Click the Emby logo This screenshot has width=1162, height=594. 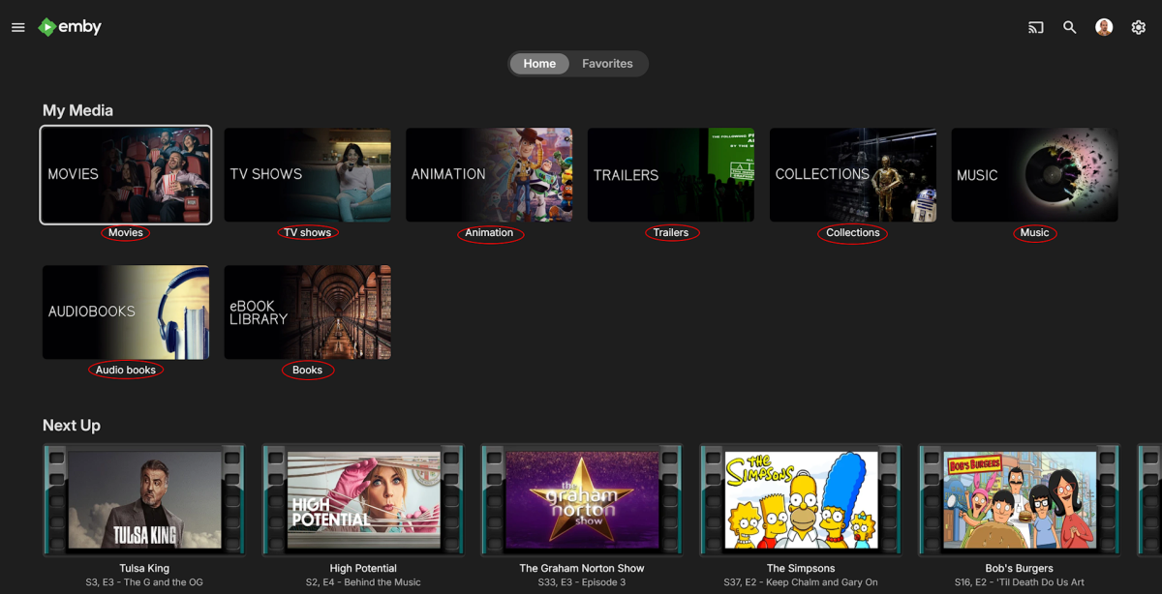[x=70, y=27]
